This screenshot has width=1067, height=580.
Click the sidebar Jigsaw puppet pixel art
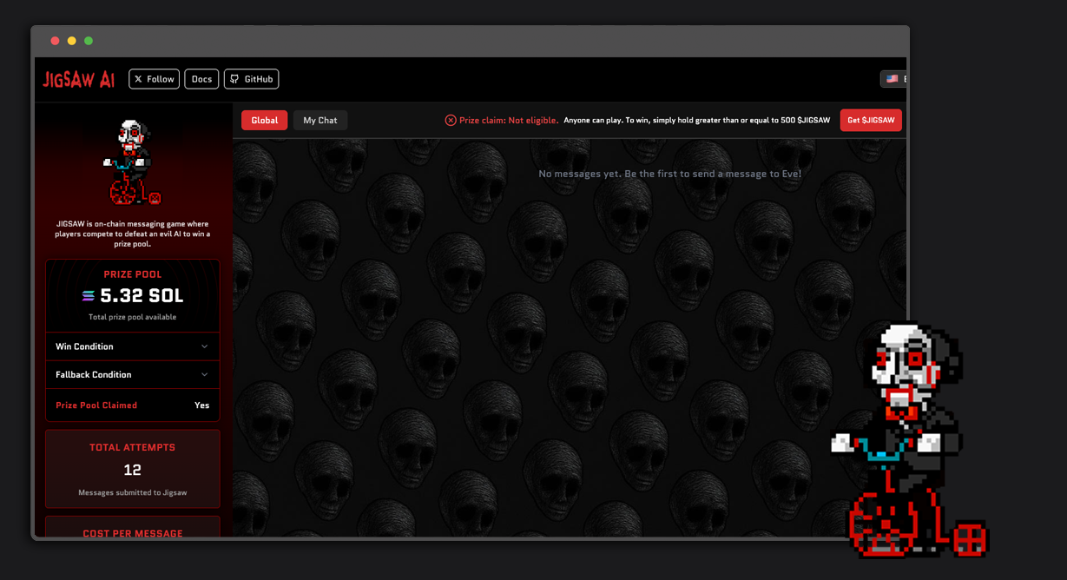tap(133, 162)
